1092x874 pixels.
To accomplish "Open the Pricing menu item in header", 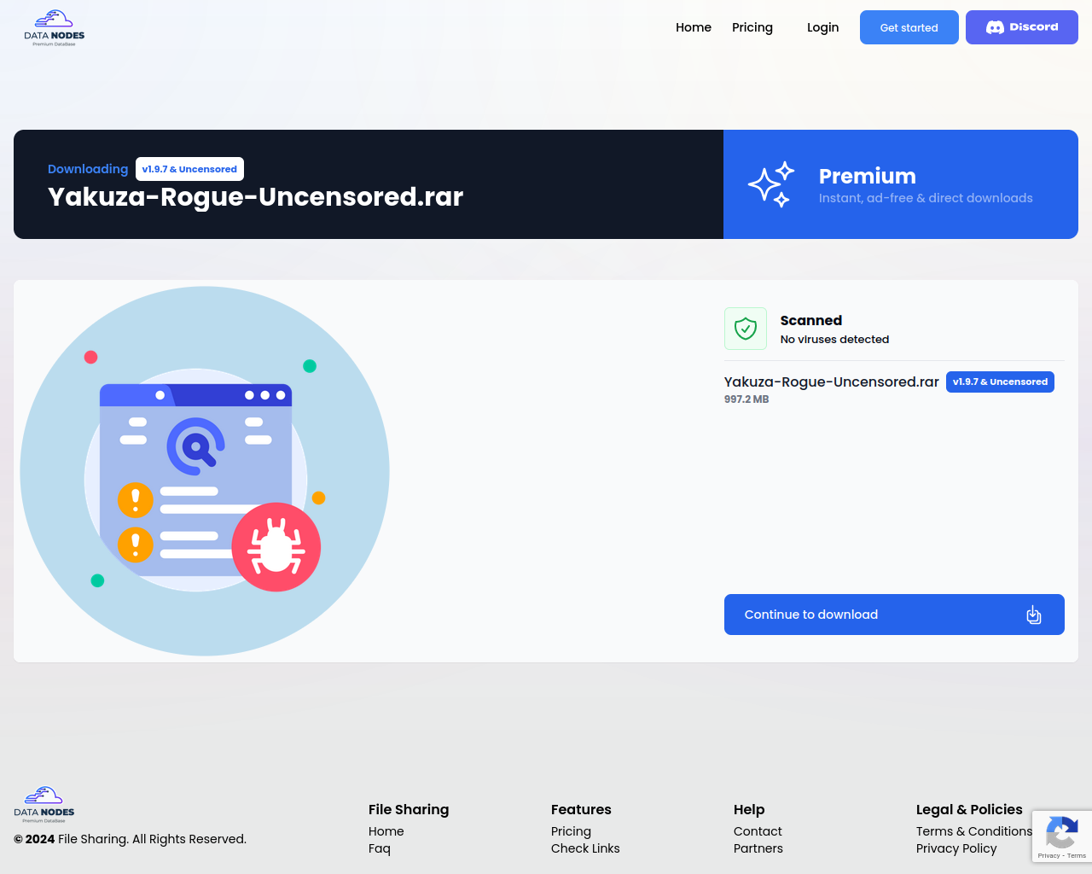I will click(752, 27).
